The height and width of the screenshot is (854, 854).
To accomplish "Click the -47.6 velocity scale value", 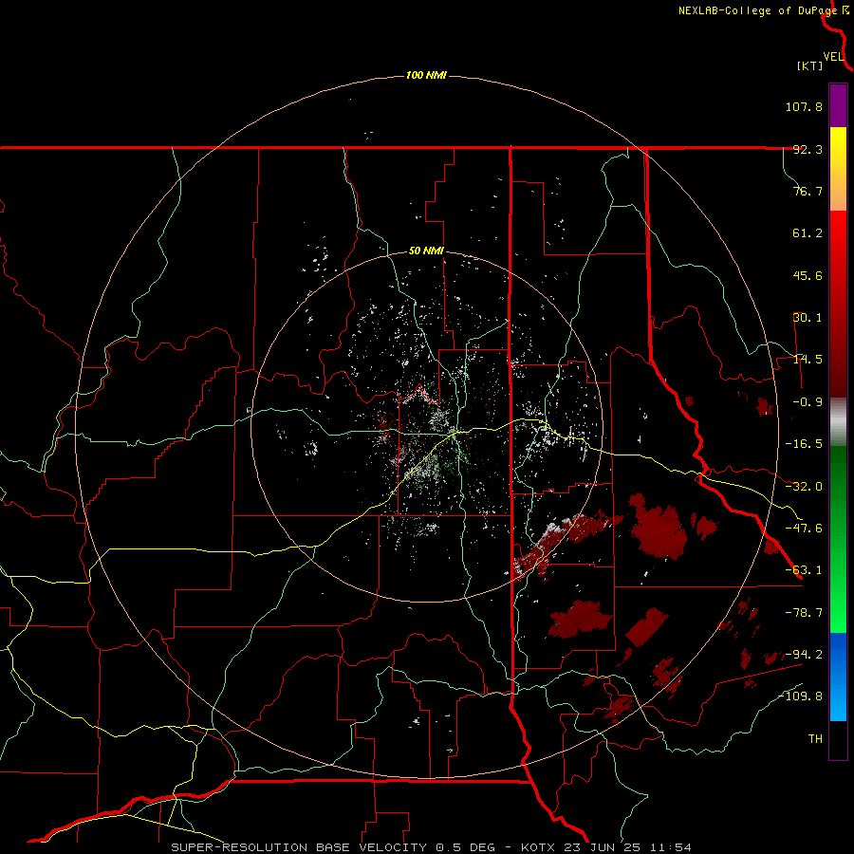I will [804, 529].
